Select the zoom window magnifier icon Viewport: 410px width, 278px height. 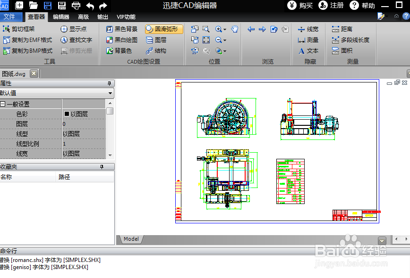[x=206, y=29]
